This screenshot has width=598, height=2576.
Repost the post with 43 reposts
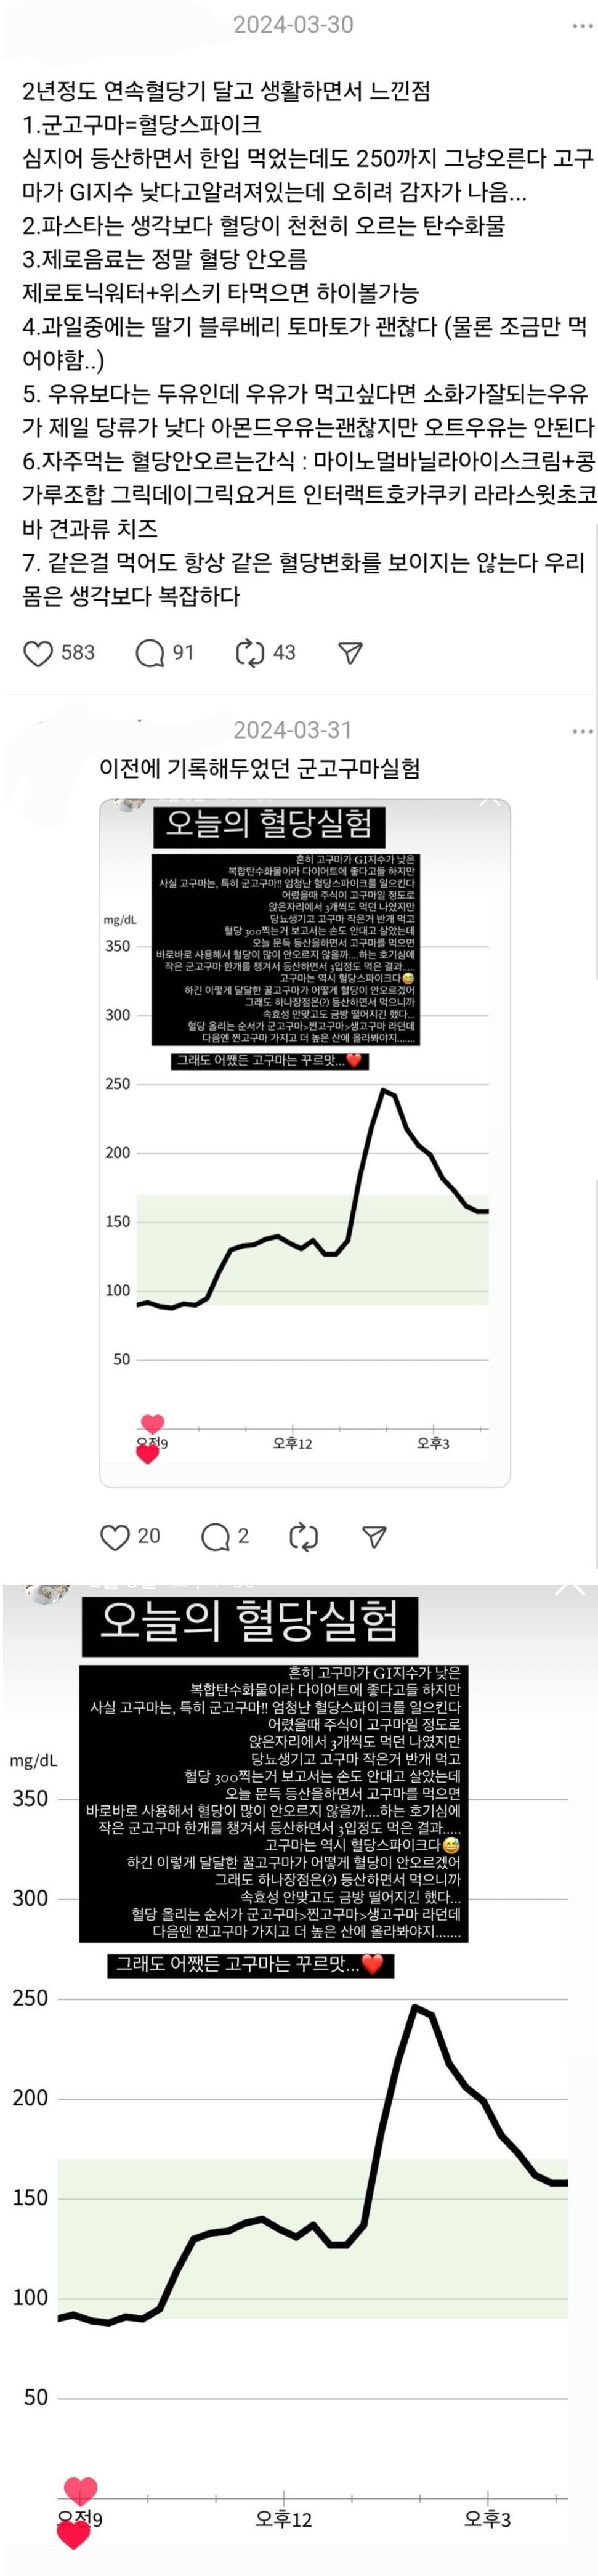coord(249,653)
